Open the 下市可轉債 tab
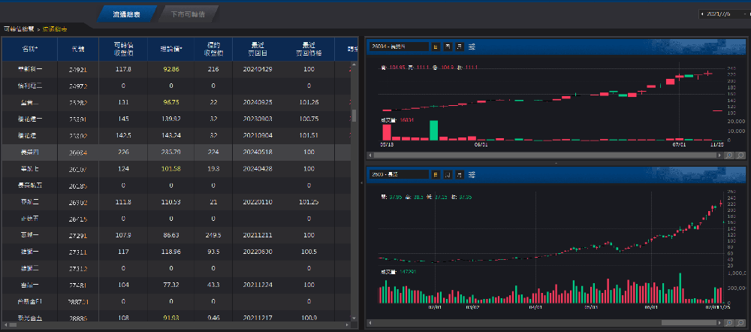The image size is (751, 332). pos(188,14)
